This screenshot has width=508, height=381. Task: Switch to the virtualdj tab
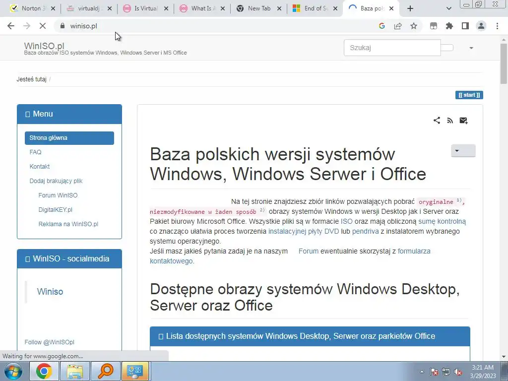click(x=85, y=8)
